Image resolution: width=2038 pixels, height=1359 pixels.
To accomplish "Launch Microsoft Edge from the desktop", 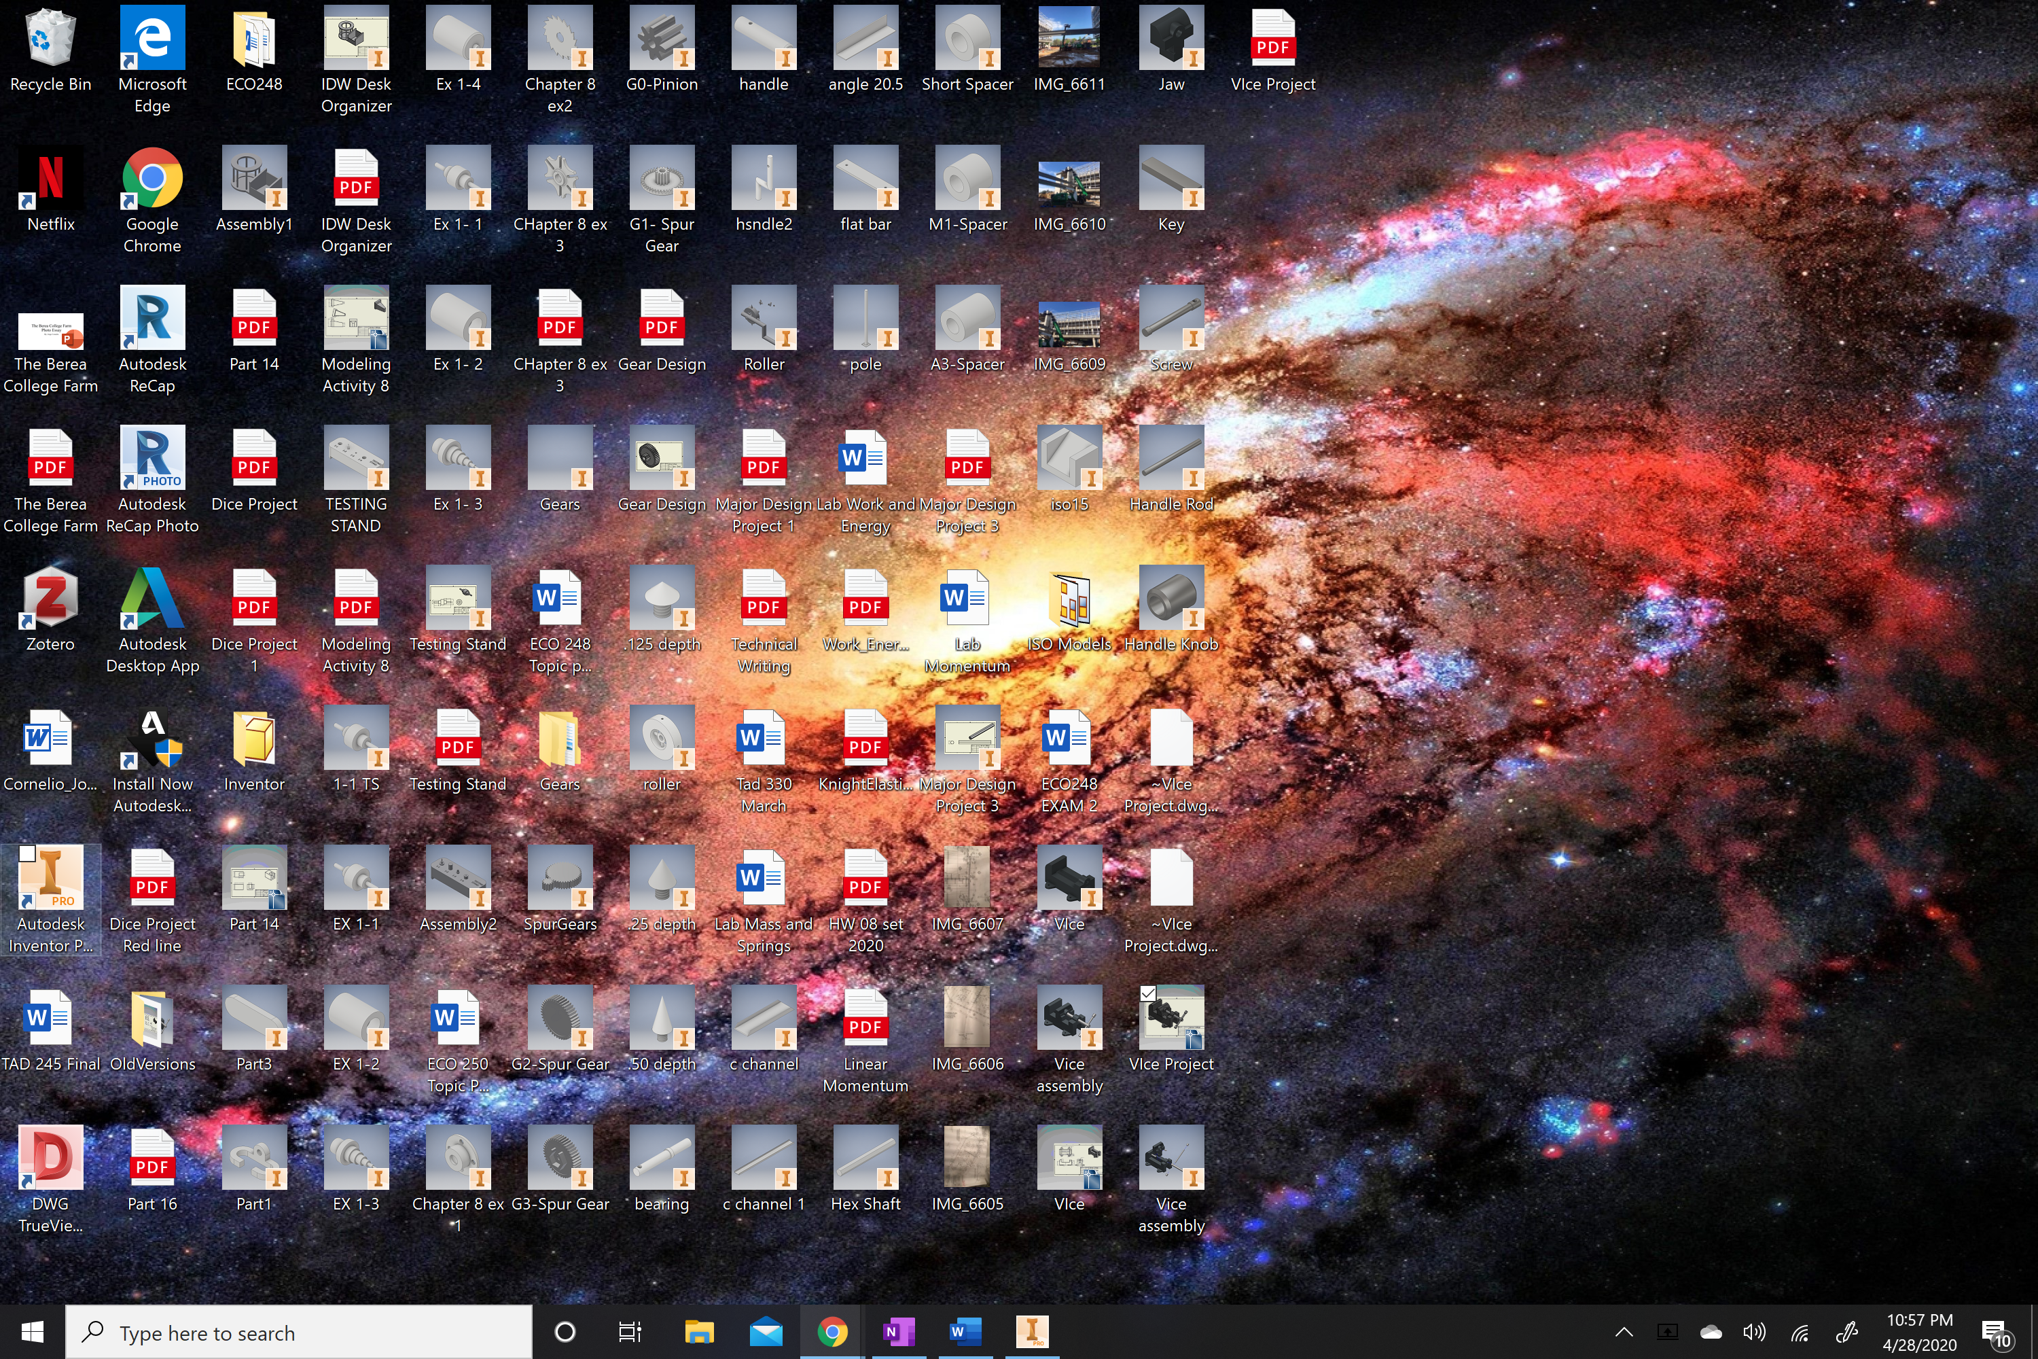I will pyautogui.click(x=152, y=59).
